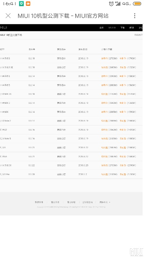144x257 pixels.
Task: Open 更新日志 for 小米Note 2
Action: (62, 121)
